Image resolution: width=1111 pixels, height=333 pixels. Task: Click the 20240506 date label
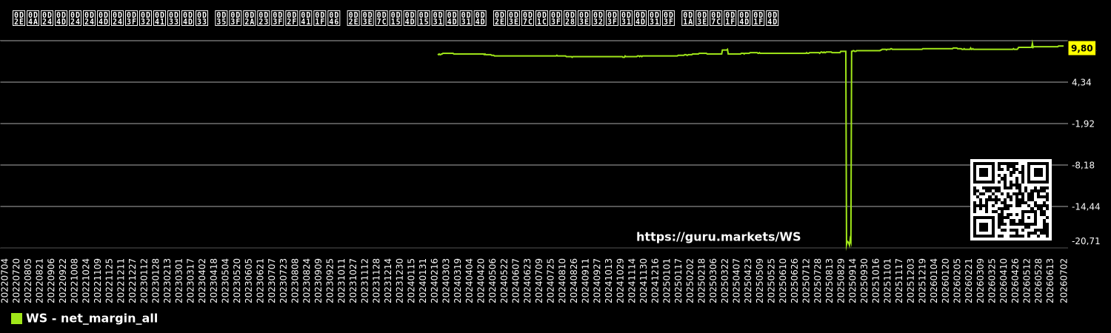(x=493, y=280)
